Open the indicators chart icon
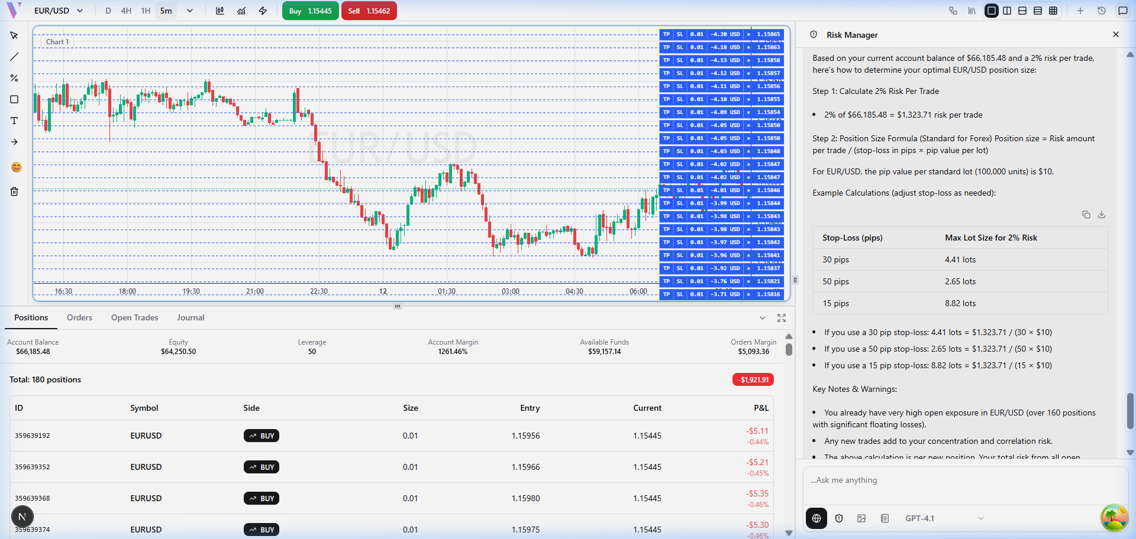Viewport: 1136px width, 539px height. (241, 11)
